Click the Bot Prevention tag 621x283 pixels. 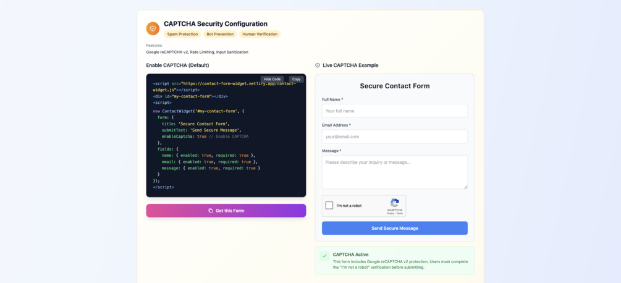[220, 34]
